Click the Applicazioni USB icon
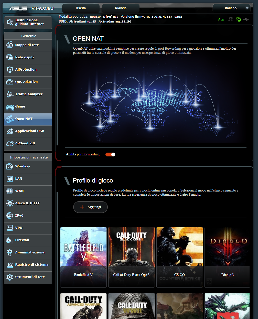Screen dimensions: 258x319 (x=10, y=131)
